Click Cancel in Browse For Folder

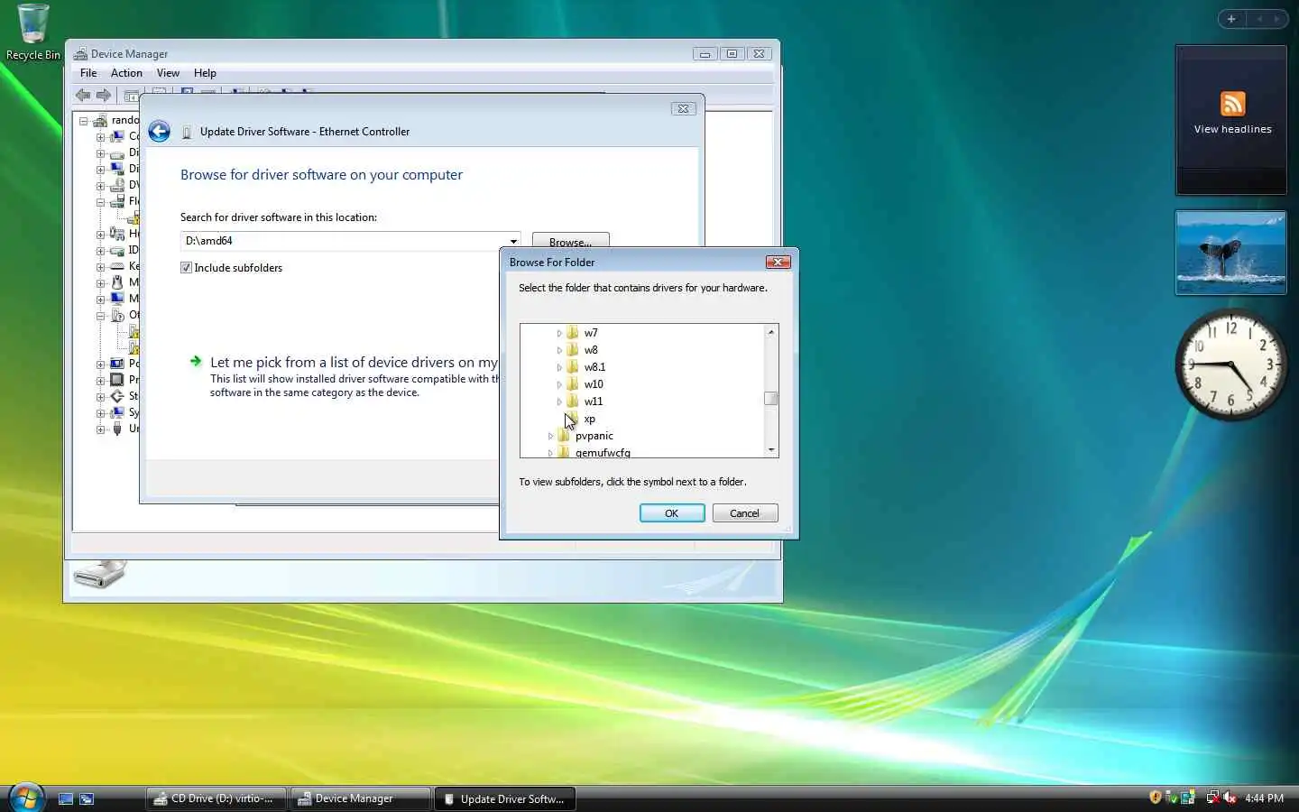pyautogui.click(x=745, y=513)
